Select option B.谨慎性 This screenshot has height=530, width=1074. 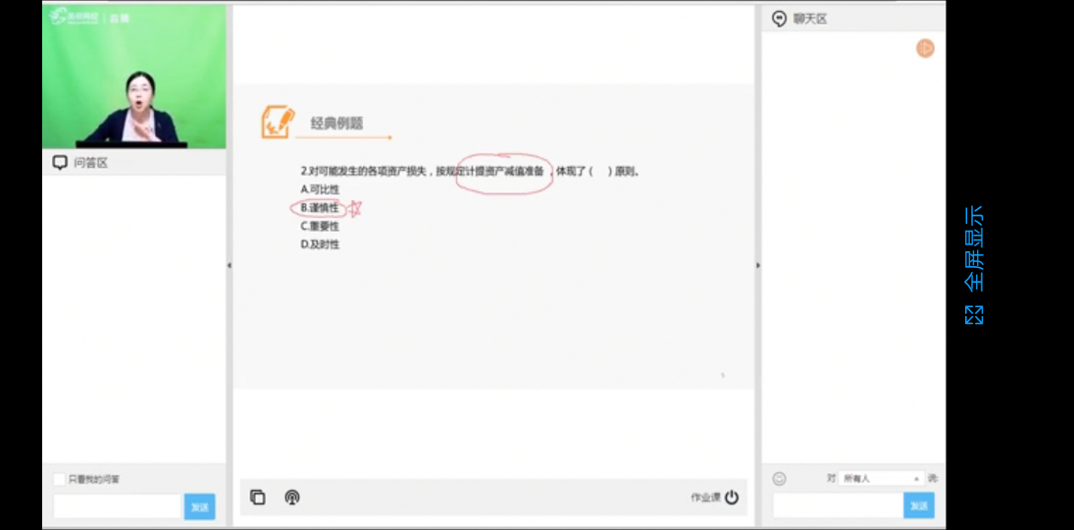click(320, 208)
